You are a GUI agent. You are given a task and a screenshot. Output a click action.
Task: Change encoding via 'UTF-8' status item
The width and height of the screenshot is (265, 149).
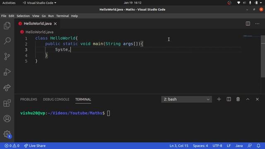click(217, 146)
